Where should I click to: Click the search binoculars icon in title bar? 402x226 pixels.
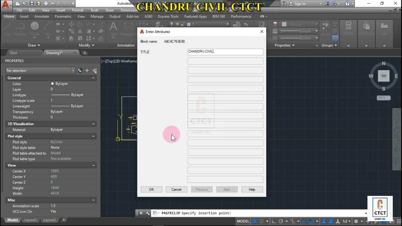pos(284,4)
